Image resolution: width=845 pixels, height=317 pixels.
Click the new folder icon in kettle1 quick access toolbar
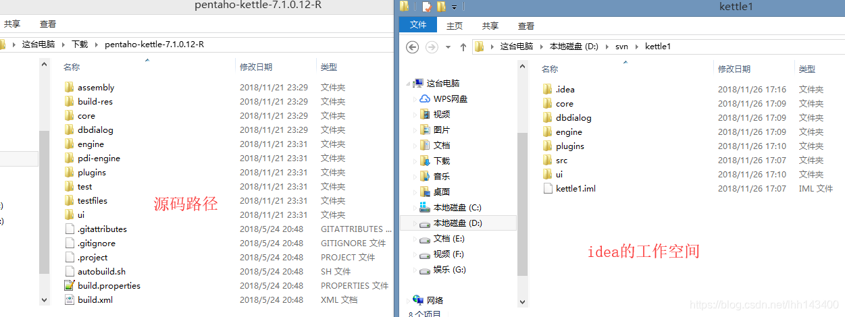point(441,7)
